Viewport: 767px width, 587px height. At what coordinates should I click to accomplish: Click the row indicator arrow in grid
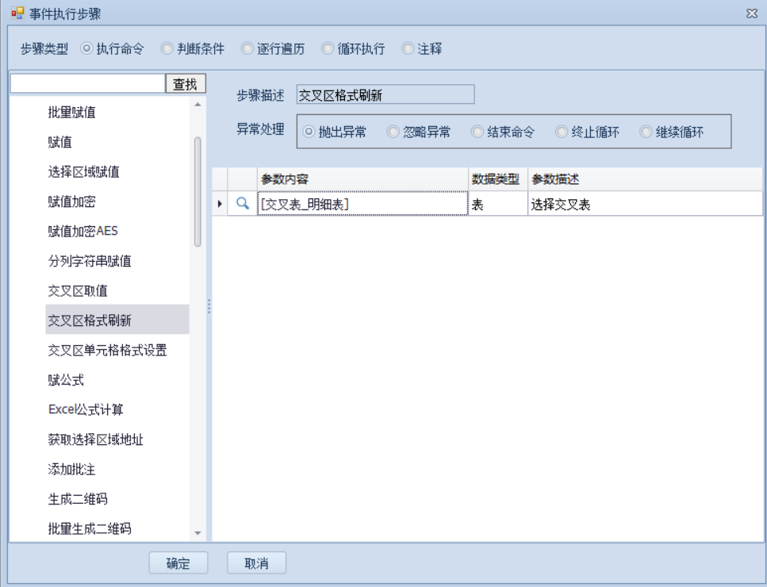click(220, 204)
